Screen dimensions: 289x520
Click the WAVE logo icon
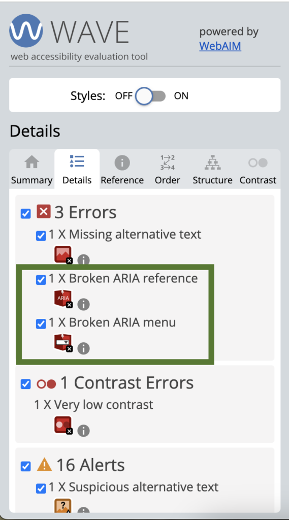click(x=26, y=30)
